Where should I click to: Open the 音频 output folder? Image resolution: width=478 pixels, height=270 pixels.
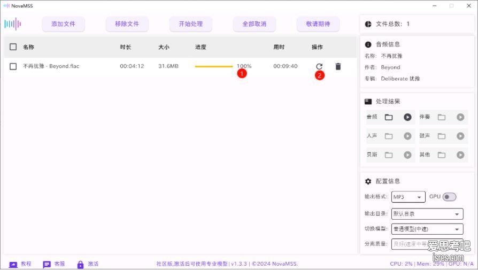pos(389,117)
